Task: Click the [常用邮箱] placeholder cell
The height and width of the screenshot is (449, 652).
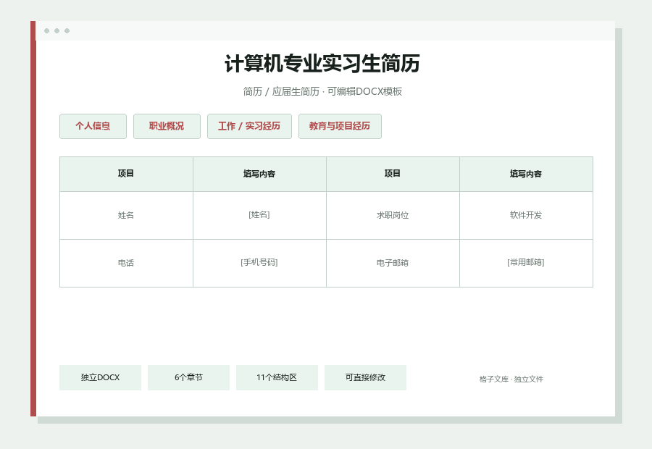Action: click(526, 263)
